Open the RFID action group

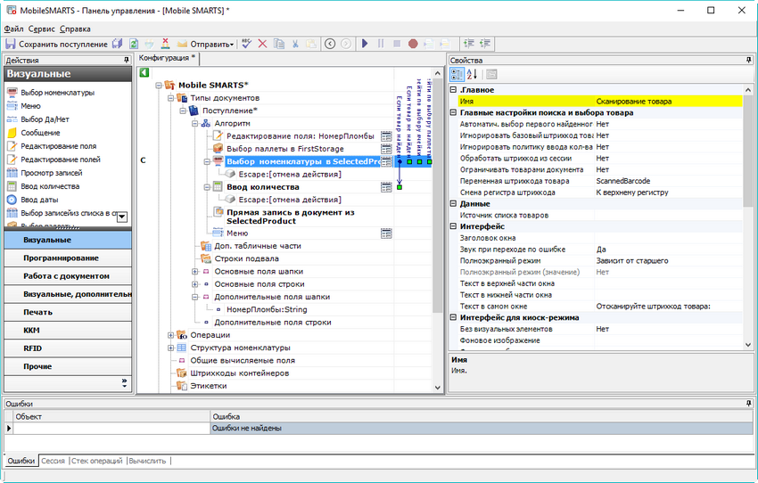pyautogui.click(x=68, y=348)
